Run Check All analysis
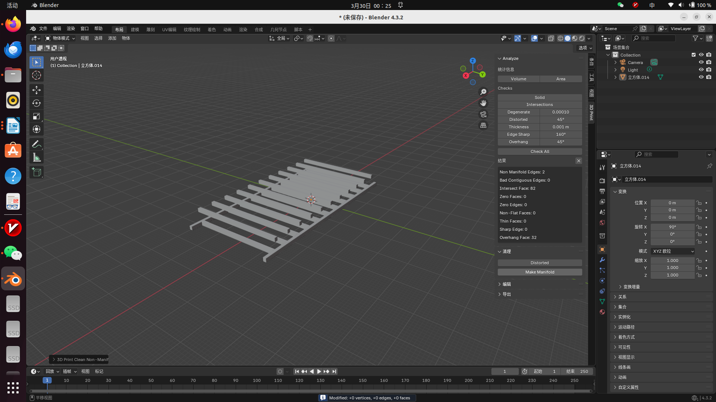716x402 pixels. [x=540, y=151]
